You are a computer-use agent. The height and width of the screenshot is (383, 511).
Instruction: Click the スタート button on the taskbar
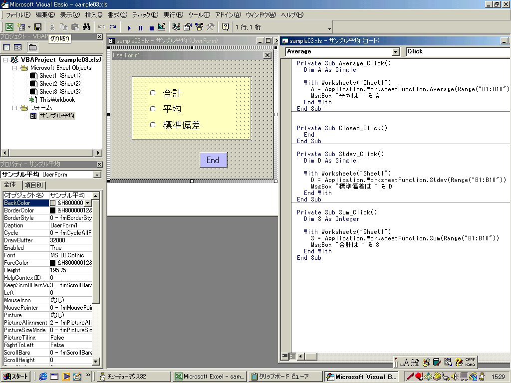pyautogui.click(x=15, y=377)
